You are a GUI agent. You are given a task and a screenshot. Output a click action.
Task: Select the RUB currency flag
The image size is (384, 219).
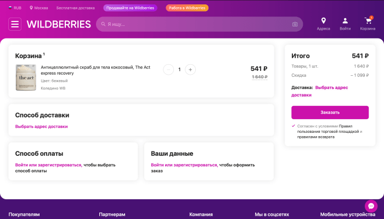tap(10, 8)
